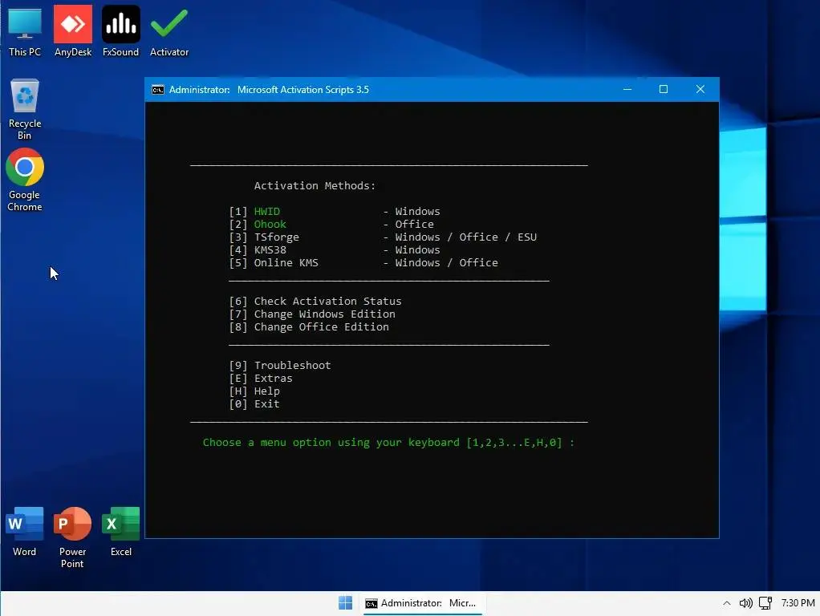Open the volume speaker tray icon
Image resolution: width=820 pixels, height=616 pixels.
(745, 603)
